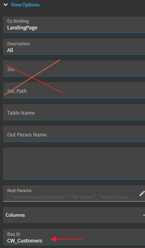
Task: Click the whereClauseCustomer JSON preview text
Action: [71, 197]
